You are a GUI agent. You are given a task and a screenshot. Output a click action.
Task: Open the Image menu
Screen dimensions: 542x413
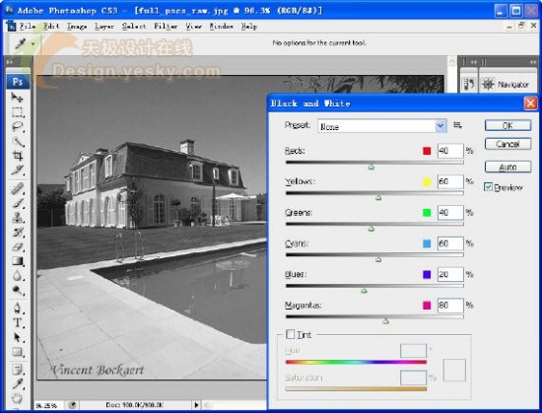point(77,27)
